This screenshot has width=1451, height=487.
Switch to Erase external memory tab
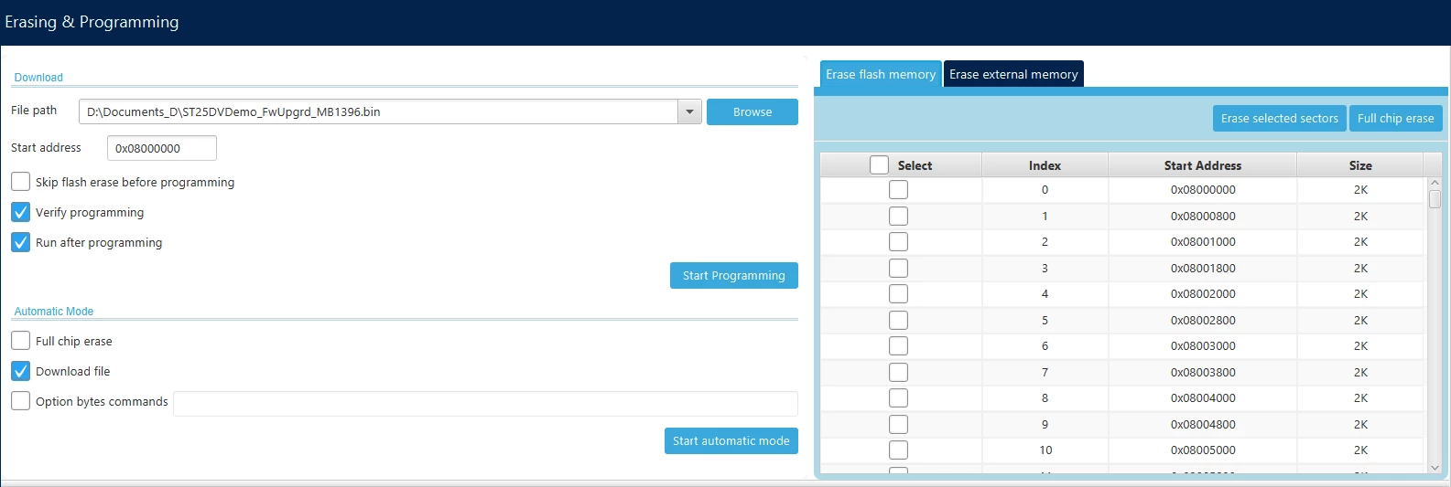point(1013,74)
